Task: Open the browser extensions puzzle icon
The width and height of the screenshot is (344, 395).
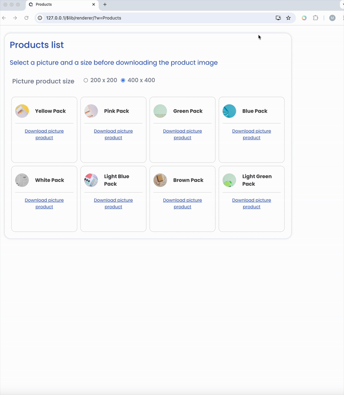Action: click(316, 18)
